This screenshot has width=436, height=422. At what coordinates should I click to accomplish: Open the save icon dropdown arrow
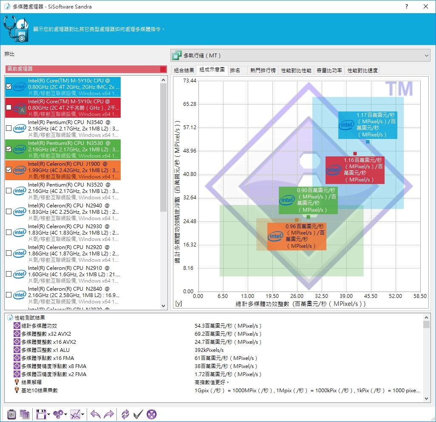(49, 414)
